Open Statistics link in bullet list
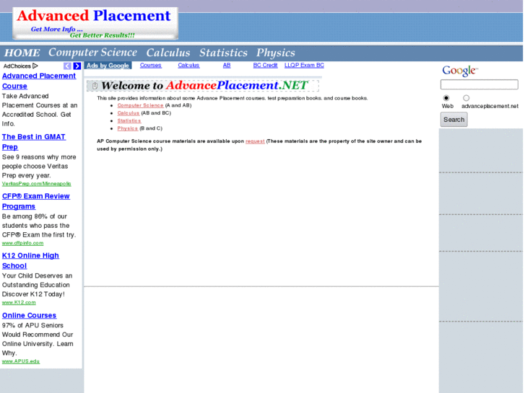Screen dimensions: 525x393 (129, 120)
